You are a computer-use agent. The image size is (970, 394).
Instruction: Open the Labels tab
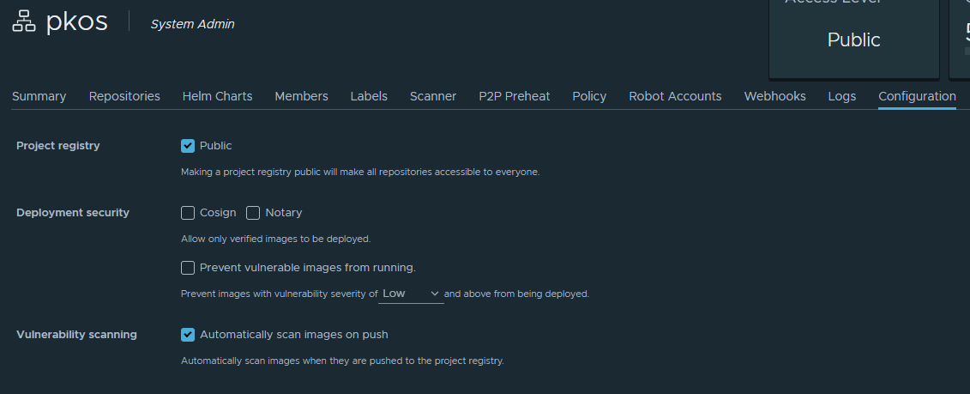[369, 96]
